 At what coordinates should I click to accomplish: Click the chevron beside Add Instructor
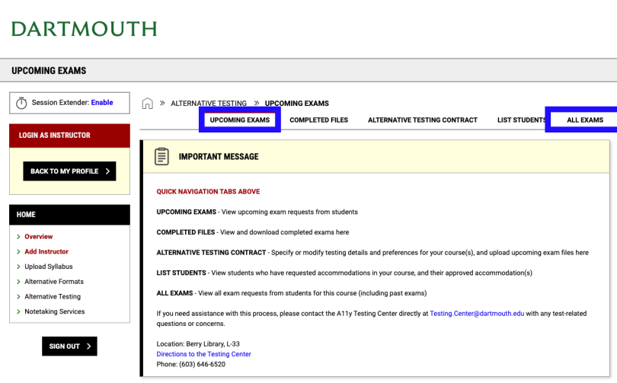pos(18,252)
